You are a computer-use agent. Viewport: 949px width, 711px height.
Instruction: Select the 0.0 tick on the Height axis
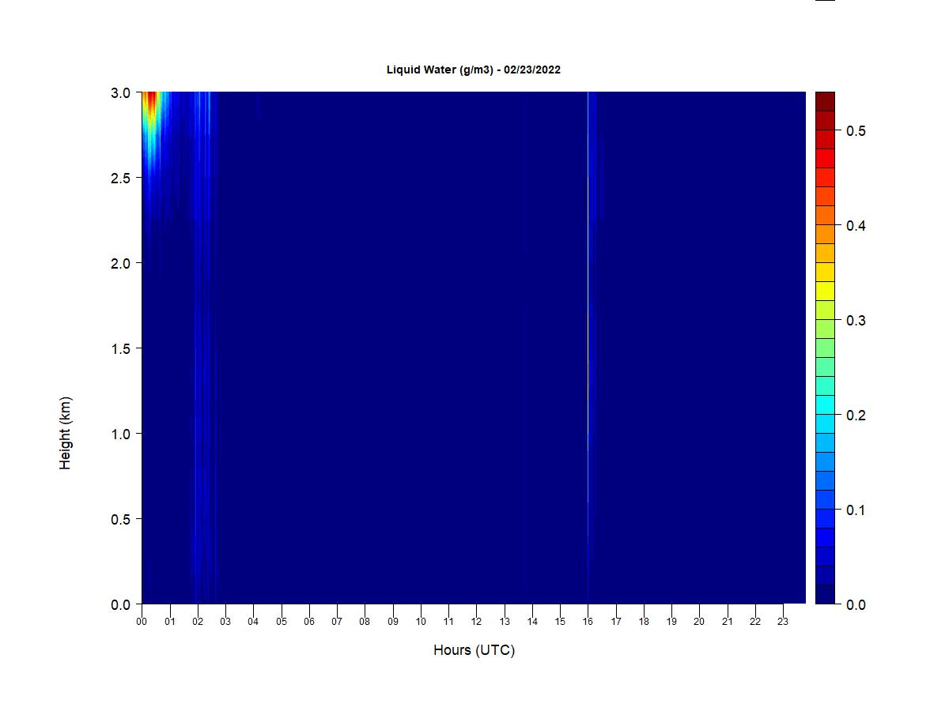coord(120,604)
